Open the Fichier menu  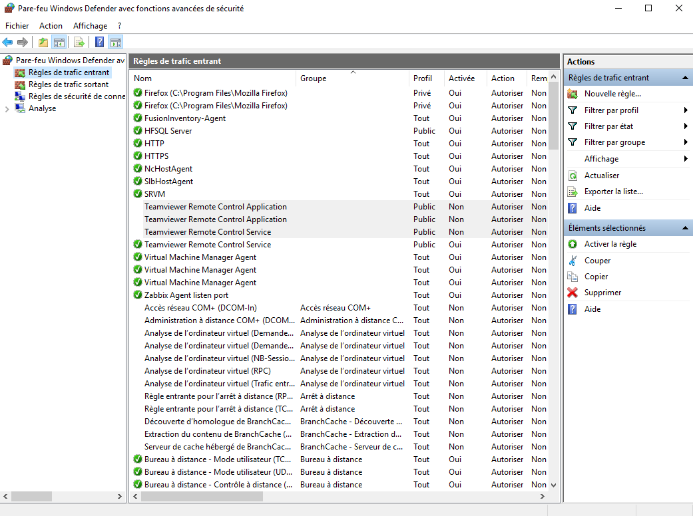click(17, 26)
